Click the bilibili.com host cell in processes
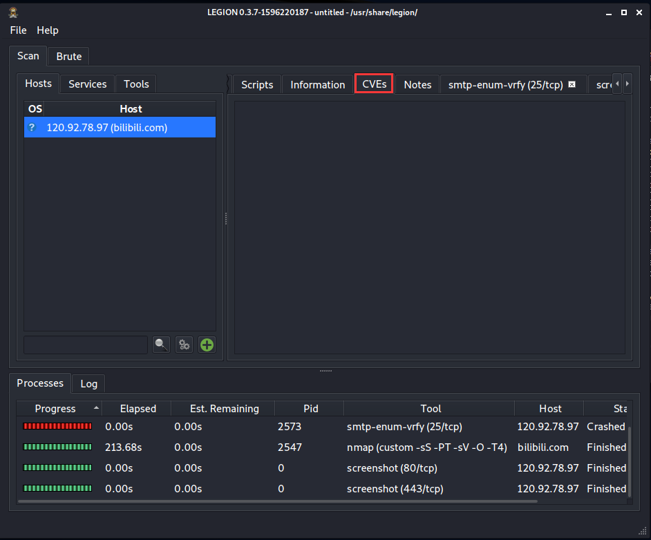Image resolution: width=651 pixels, height=540 pixels. tap(543, 447)
